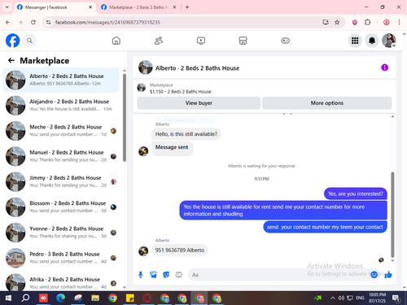Click the Facebook logo
Viewport: 407px width, 305px height.
pos(13,41)
